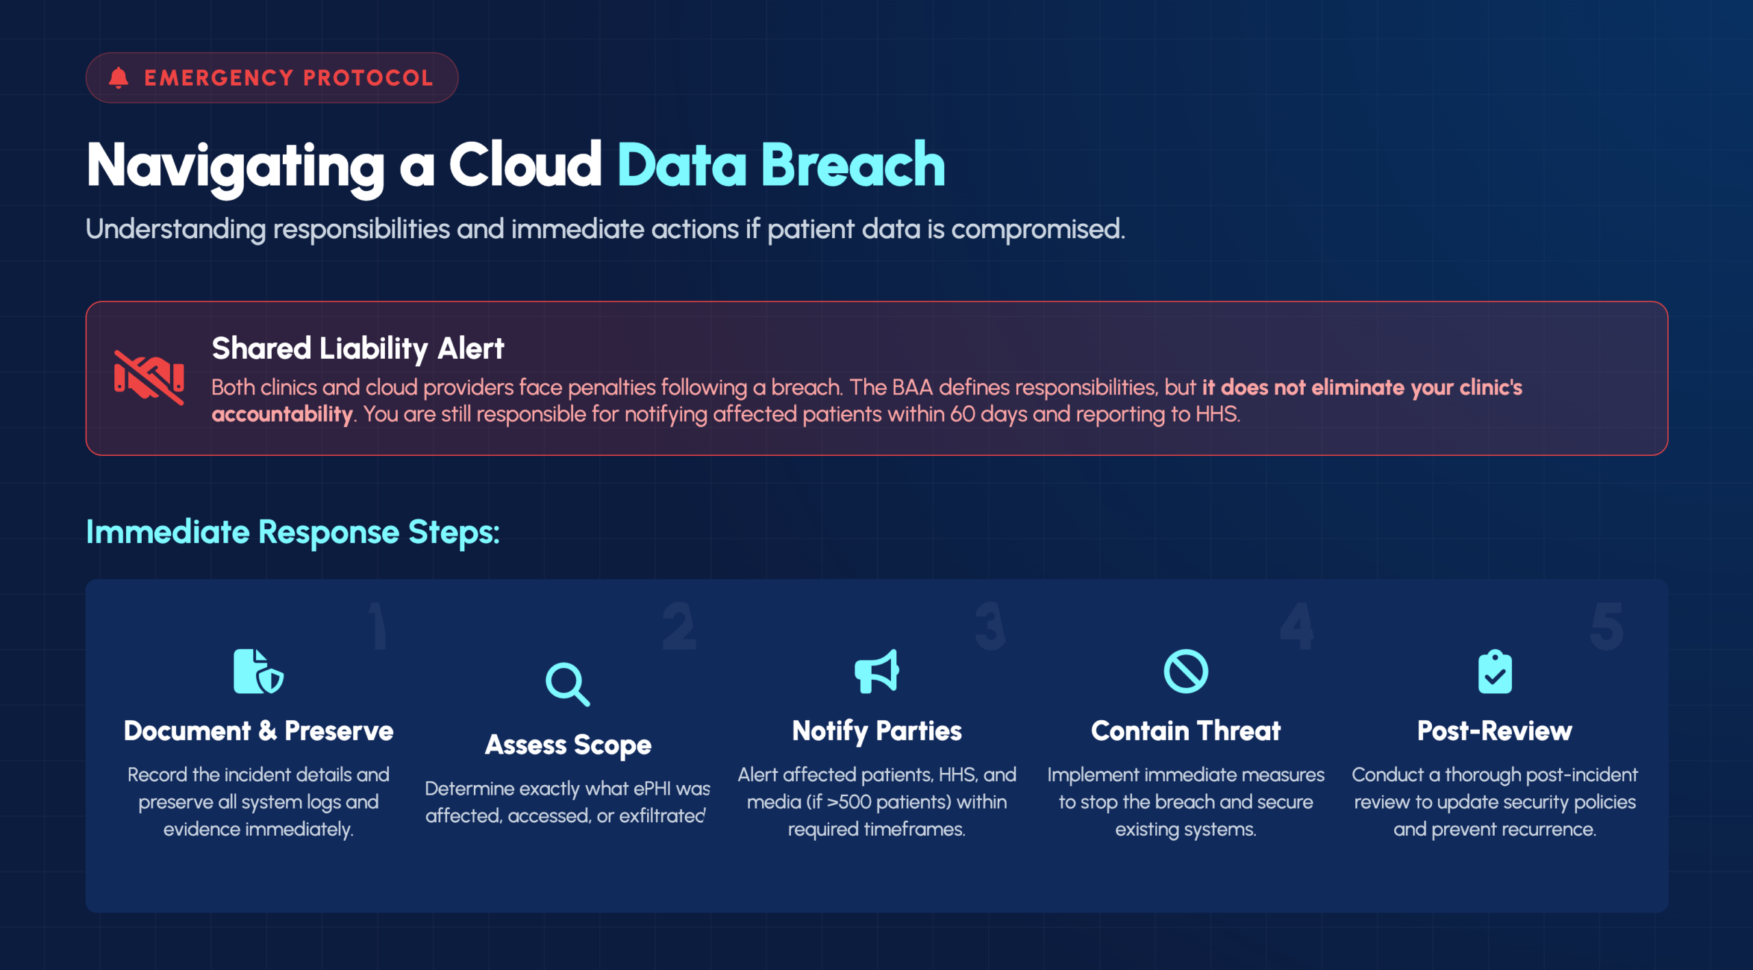
Task: Click the Contain Threat step title
Action: coord(1185,731)
